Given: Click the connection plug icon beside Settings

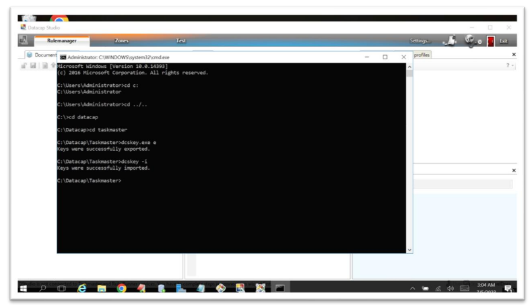Looking at the screenshot, I should (450, 40).
